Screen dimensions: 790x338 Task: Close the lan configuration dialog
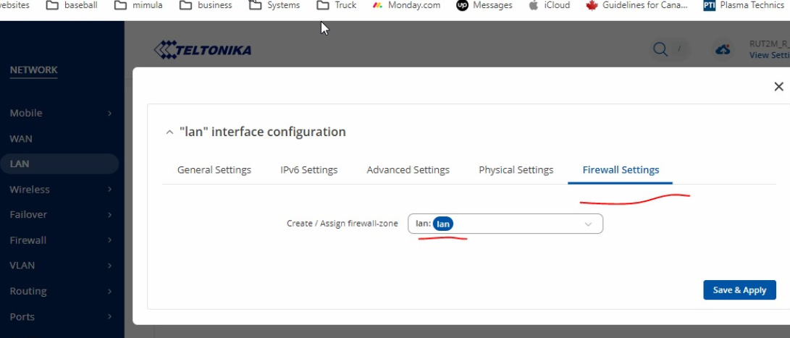click(778, 87)
